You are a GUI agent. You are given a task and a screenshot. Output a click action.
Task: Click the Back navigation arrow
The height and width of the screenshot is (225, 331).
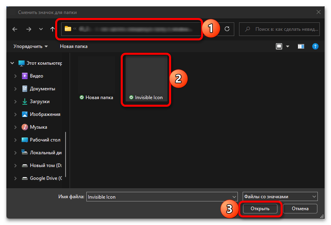click(15, 29)
